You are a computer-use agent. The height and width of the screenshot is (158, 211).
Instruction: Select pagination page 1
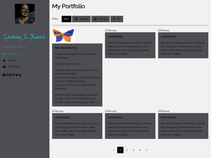120,150
